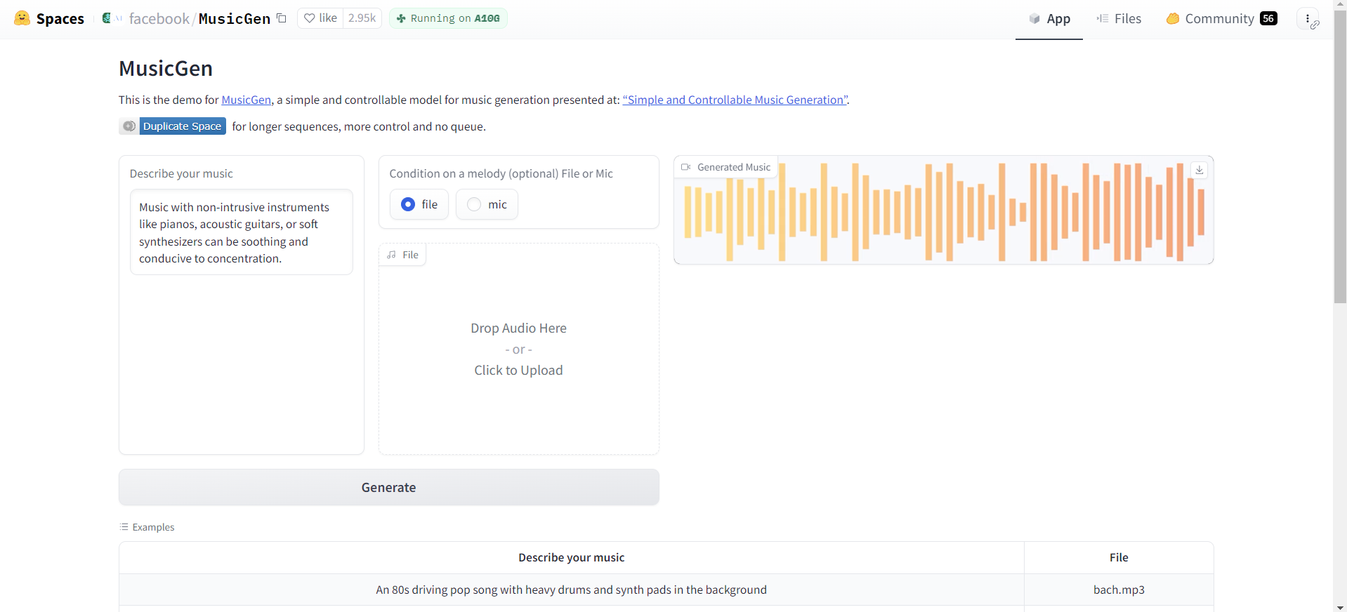Switch to the Files tab
The width and height of the screenshot is (1347, 612).
pyautogui.click(x=1119, y=19)
